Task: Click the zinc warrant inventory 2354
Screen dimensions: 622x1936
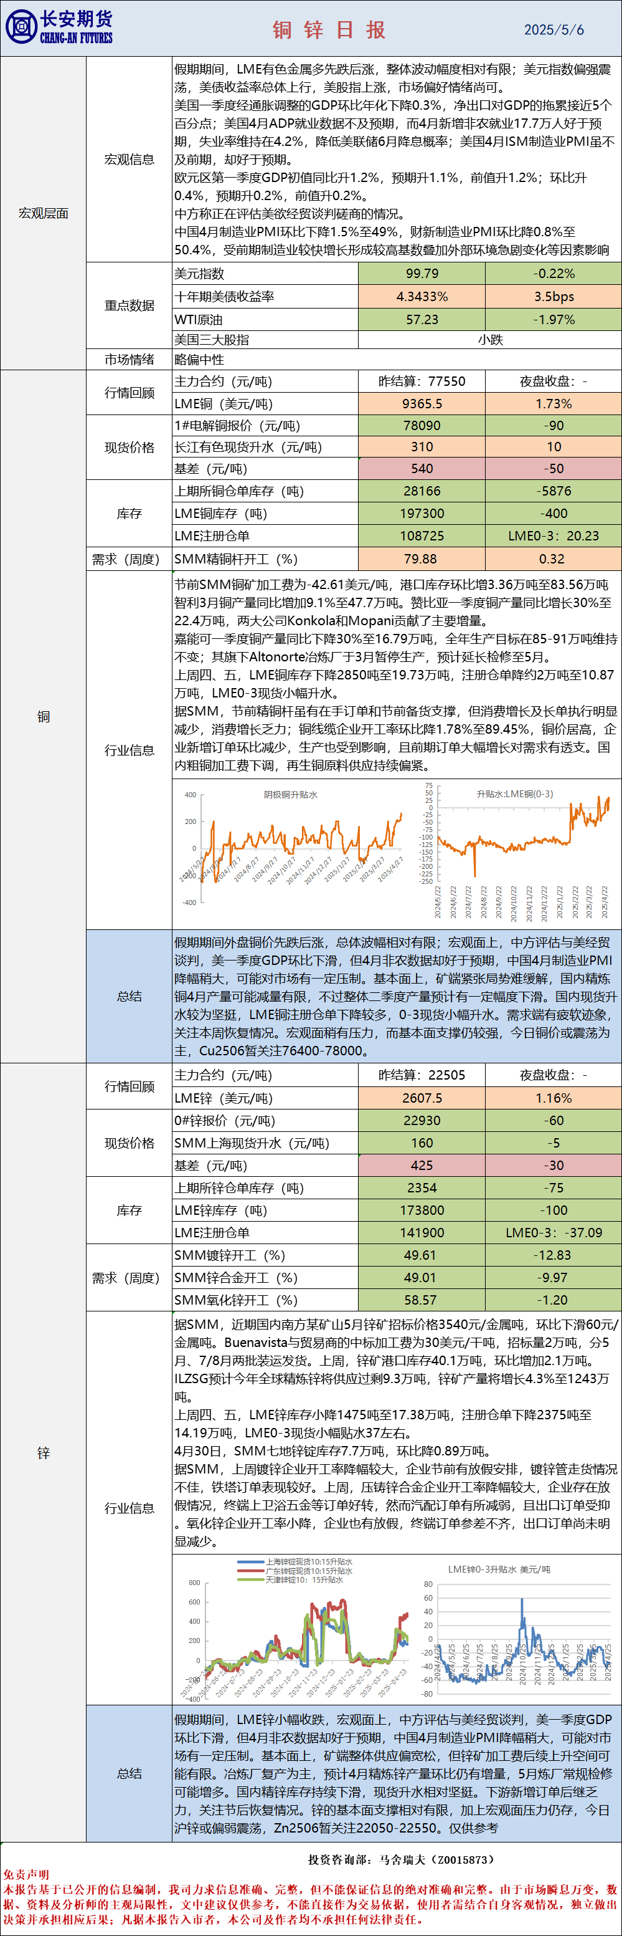Action: tap(422, 1188)
